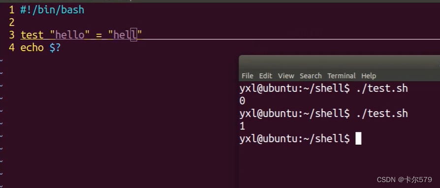Open the View menu in terminal
Viewport: 440px width, 188px height.
coord(286,76)
